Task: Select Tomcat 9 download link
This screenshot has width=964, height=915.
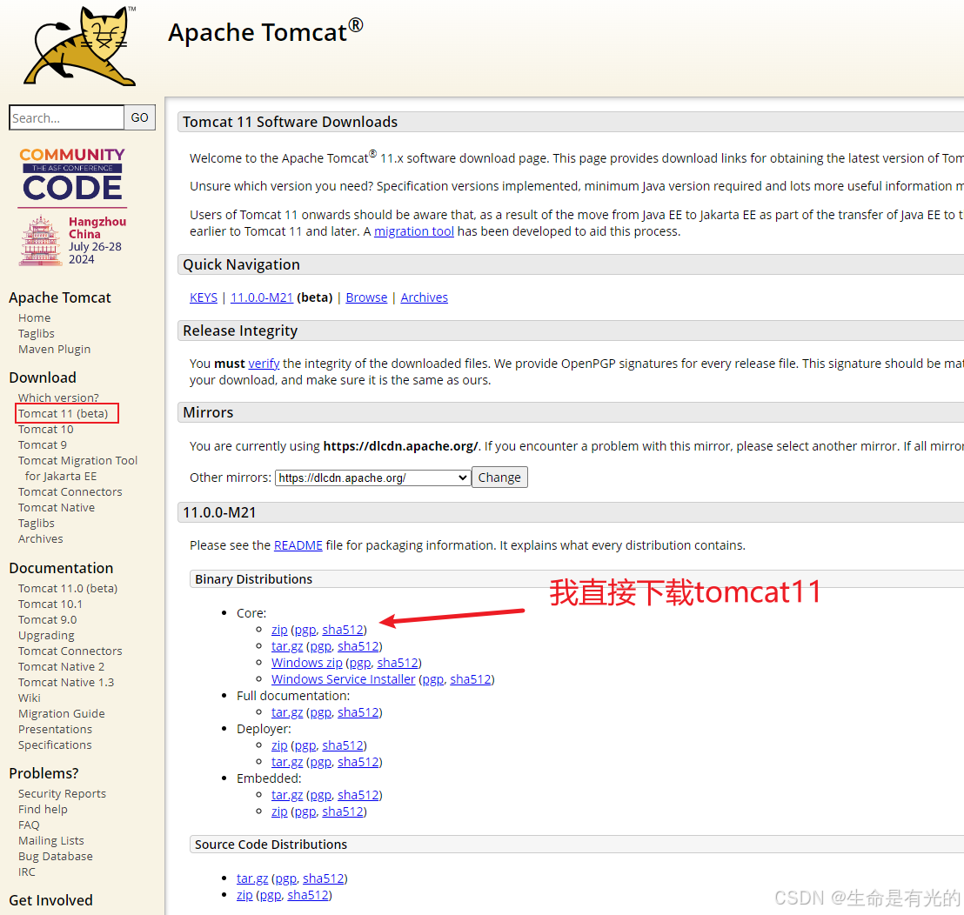Action: coord(43,445)
